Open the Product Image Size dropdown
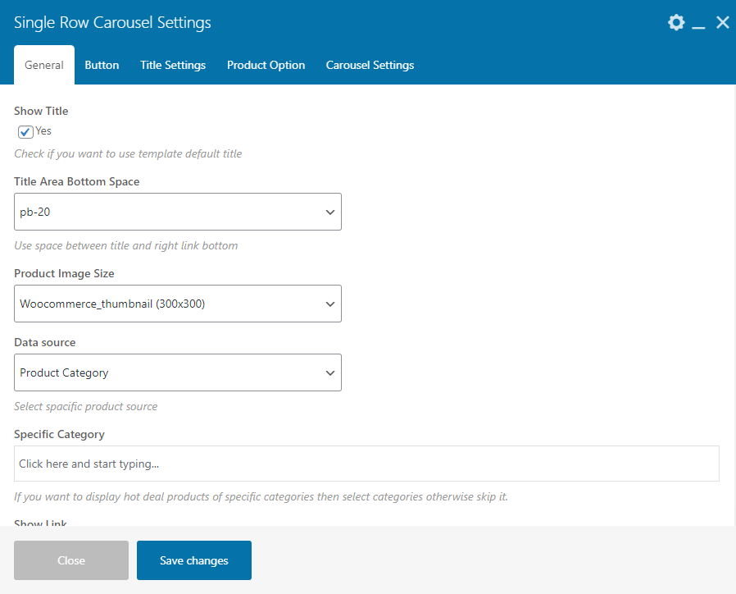Screen dimensions: 736x594 pyautogui.click(x=178, y=304)
